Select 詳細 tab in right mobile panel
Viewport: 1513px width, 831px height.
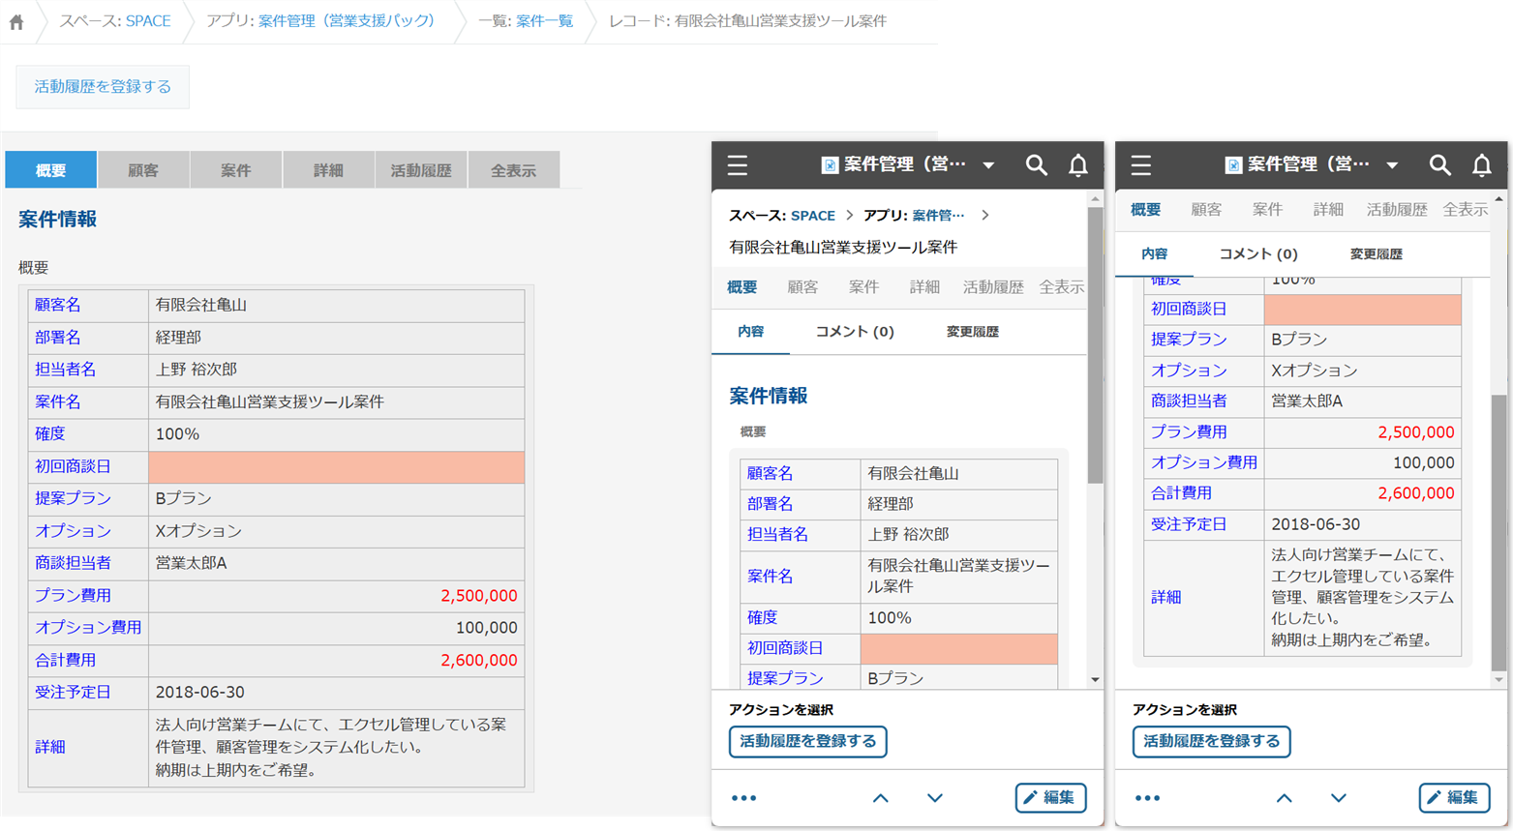tap(1328, 210)
